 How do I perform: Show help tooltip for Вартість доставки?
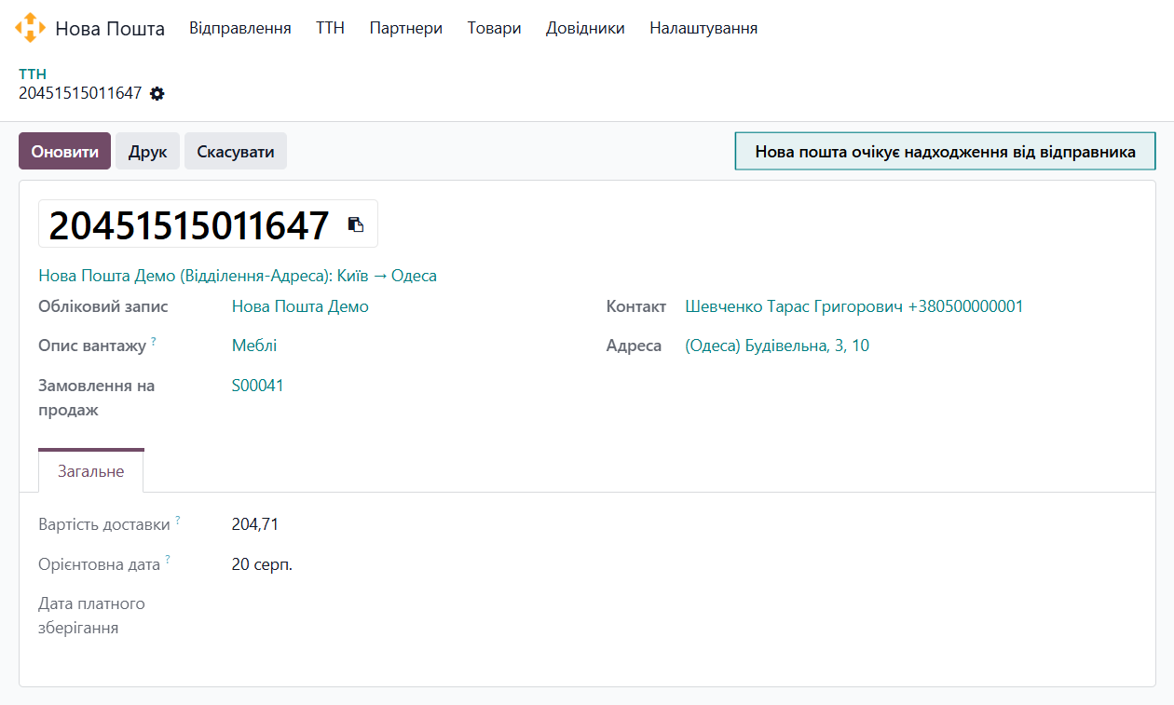(x=178, y=521)
